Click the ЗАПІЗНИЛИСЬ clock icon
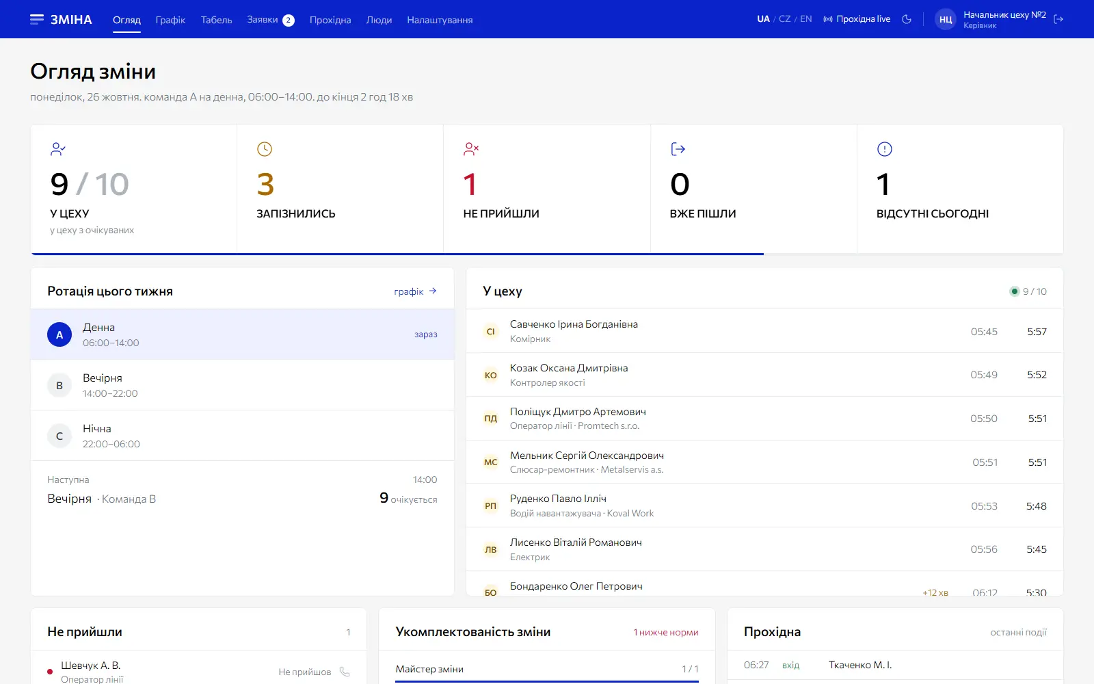 pos(265,148)
